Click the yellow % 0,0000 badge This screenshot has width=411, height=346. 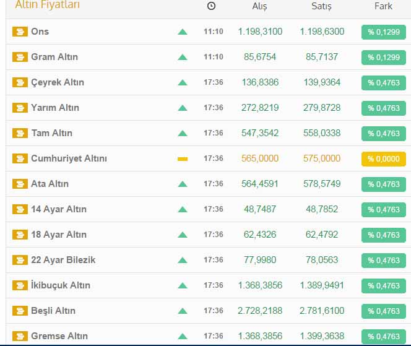pos(383,159)
